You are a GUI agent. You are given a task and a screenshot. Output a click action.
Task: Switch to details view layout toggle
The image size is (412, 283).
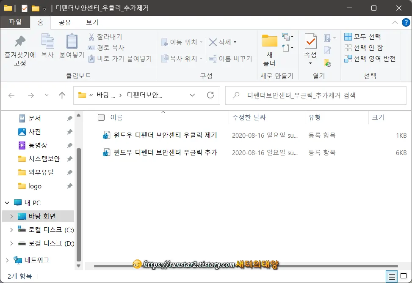click(392, 276)
